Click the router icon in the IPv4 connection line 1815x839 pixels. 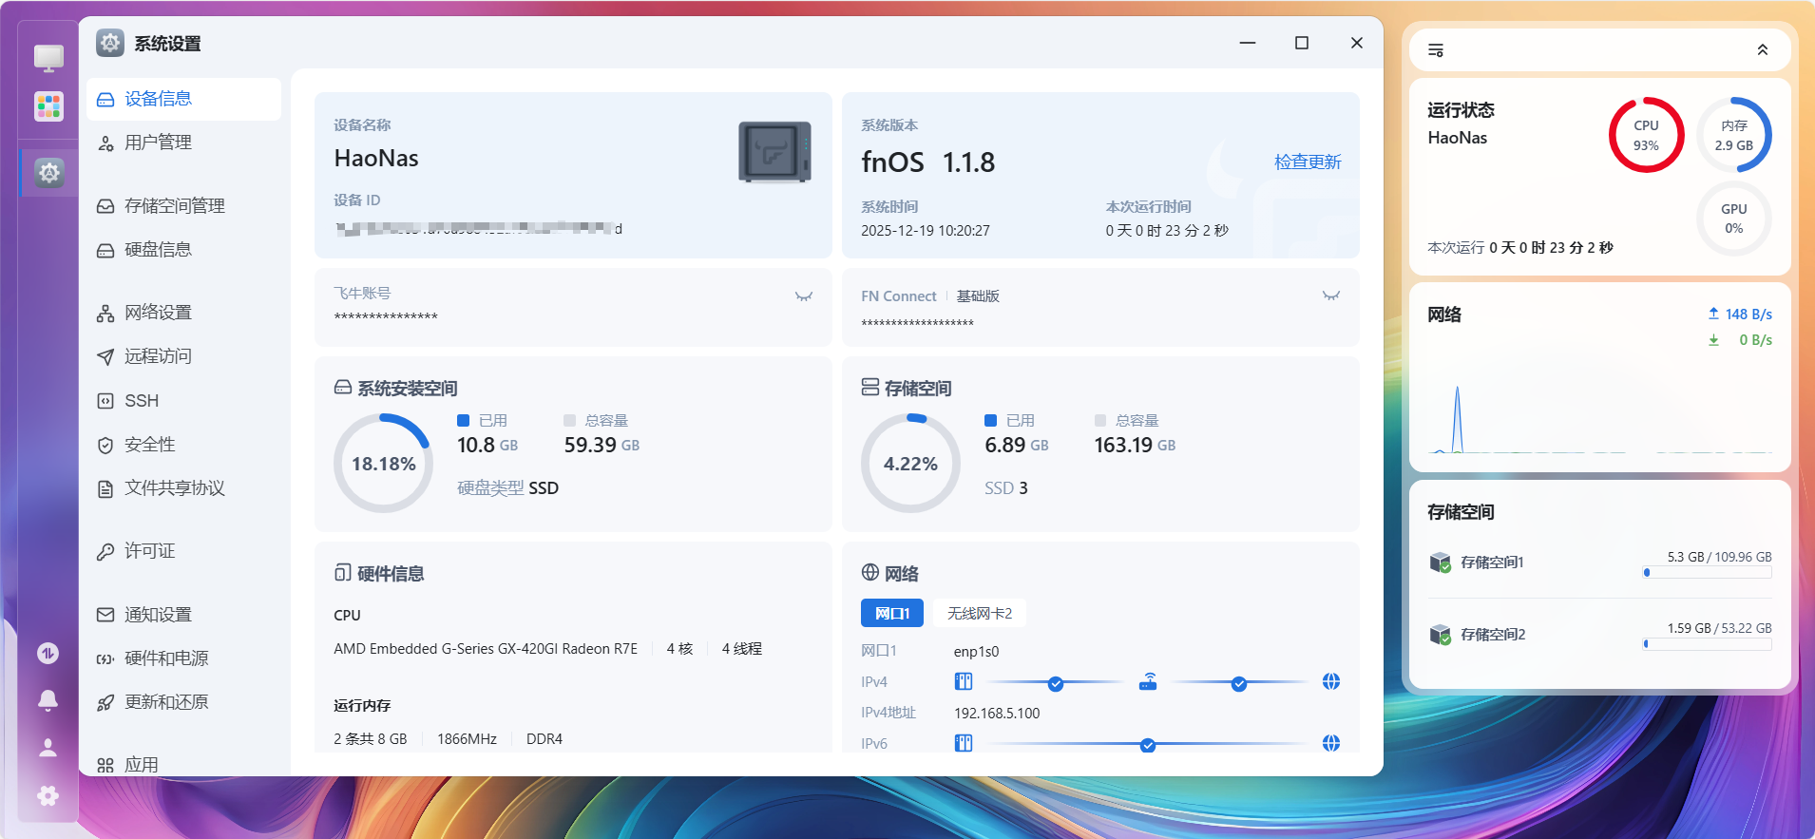click(1148, 681)
